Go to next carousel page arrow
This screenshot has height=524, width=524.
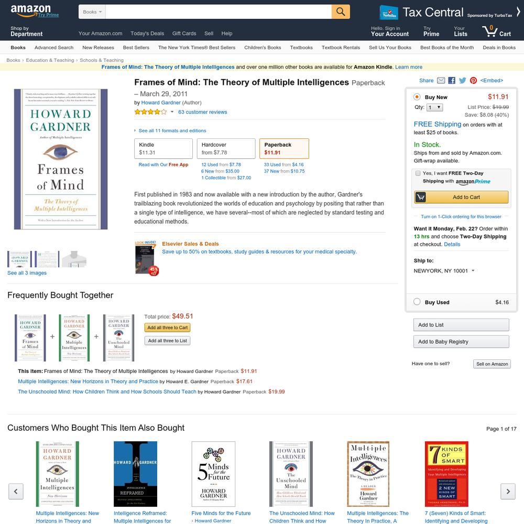tap(508, 492)
